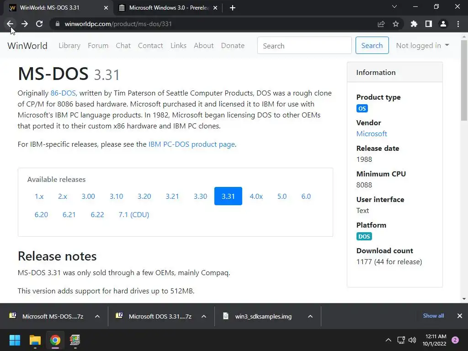Click the blue-outlined Search button
Image resolution: width=468 pixels, height=351 pixels.
coord(372,45)
